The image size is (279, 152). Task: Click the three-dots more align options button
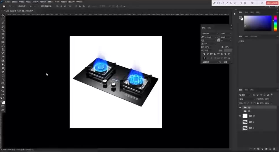[95, 6]
